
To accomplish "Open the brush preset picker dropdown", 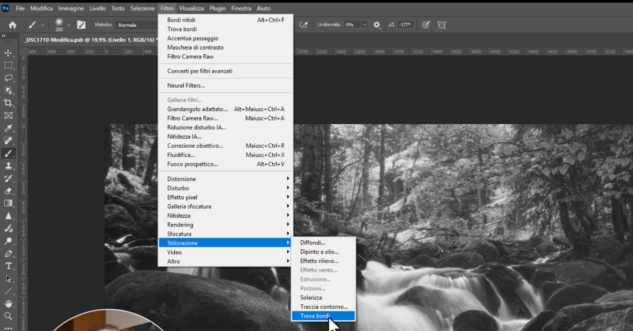I will [69, 24].
